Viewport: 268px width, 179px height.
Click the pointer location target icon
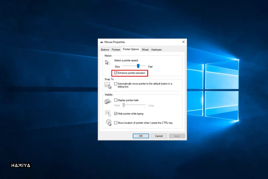click(109, 123)
